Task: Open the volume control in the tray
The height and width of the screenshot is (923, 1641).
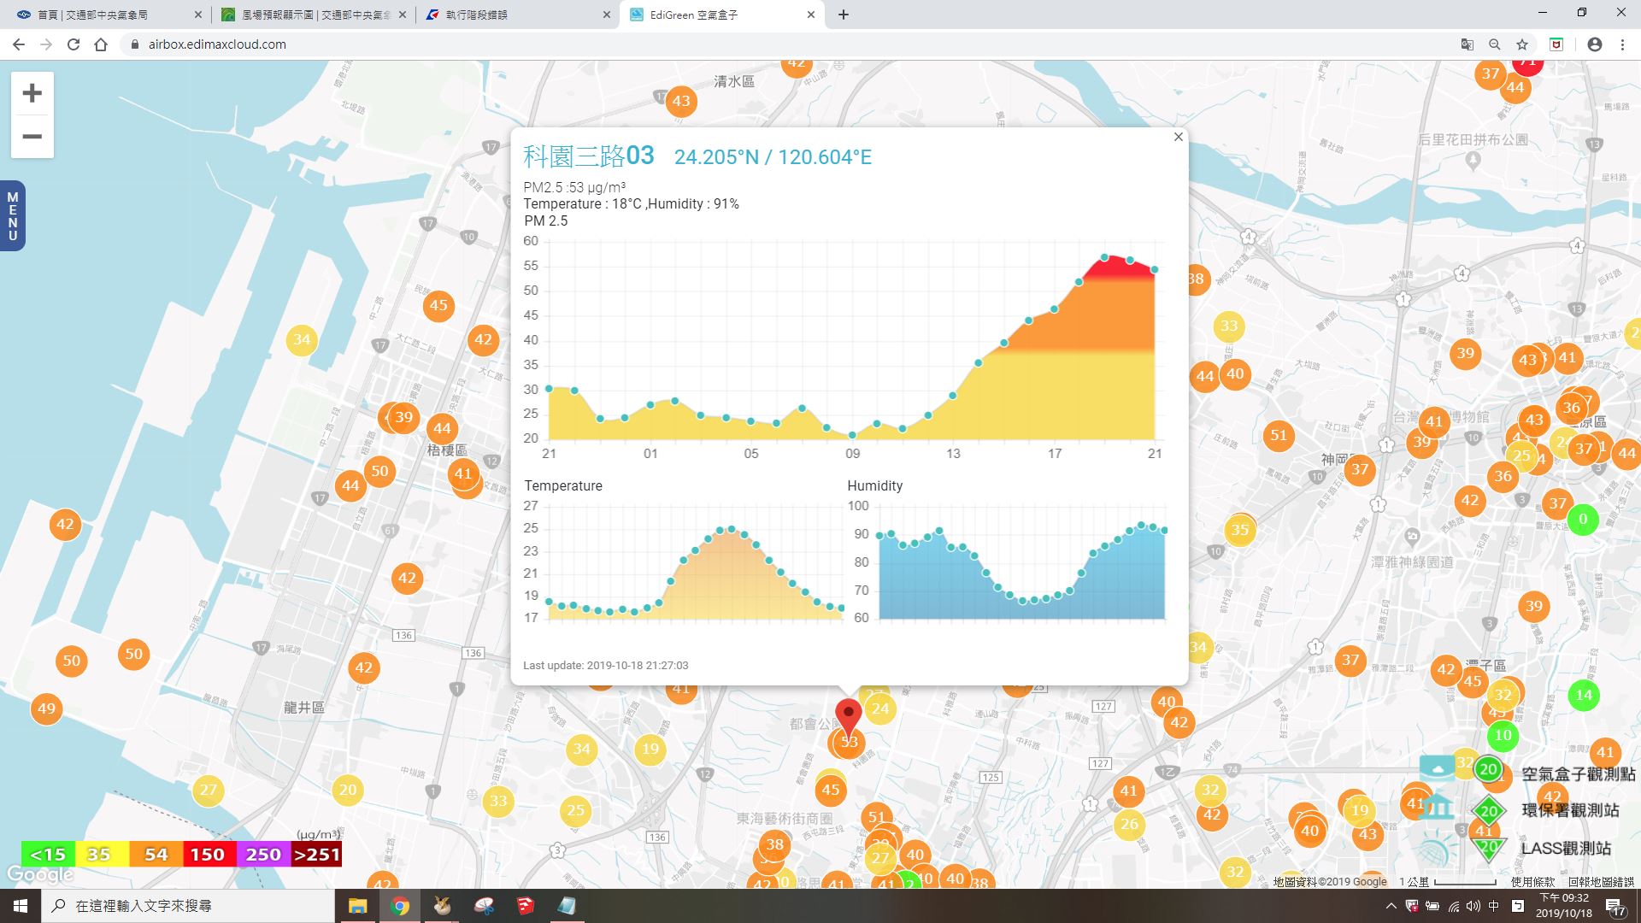Action: click(x=1473, y=906)
